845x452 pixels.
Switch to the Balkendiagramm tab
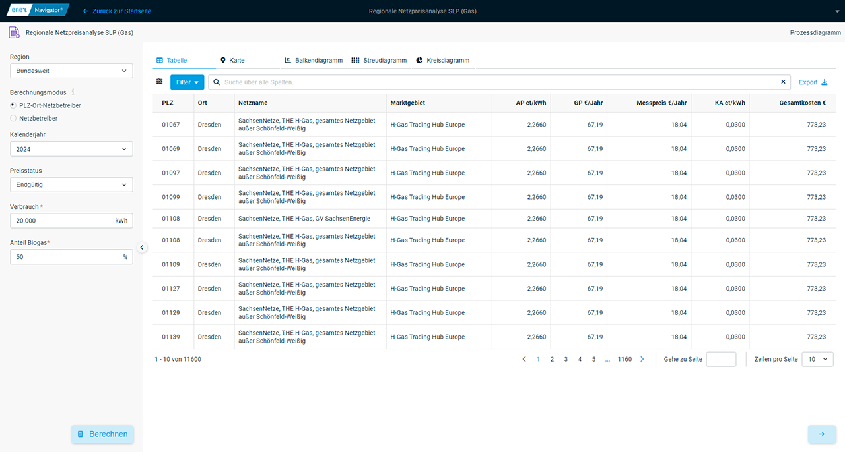point(314,60)
